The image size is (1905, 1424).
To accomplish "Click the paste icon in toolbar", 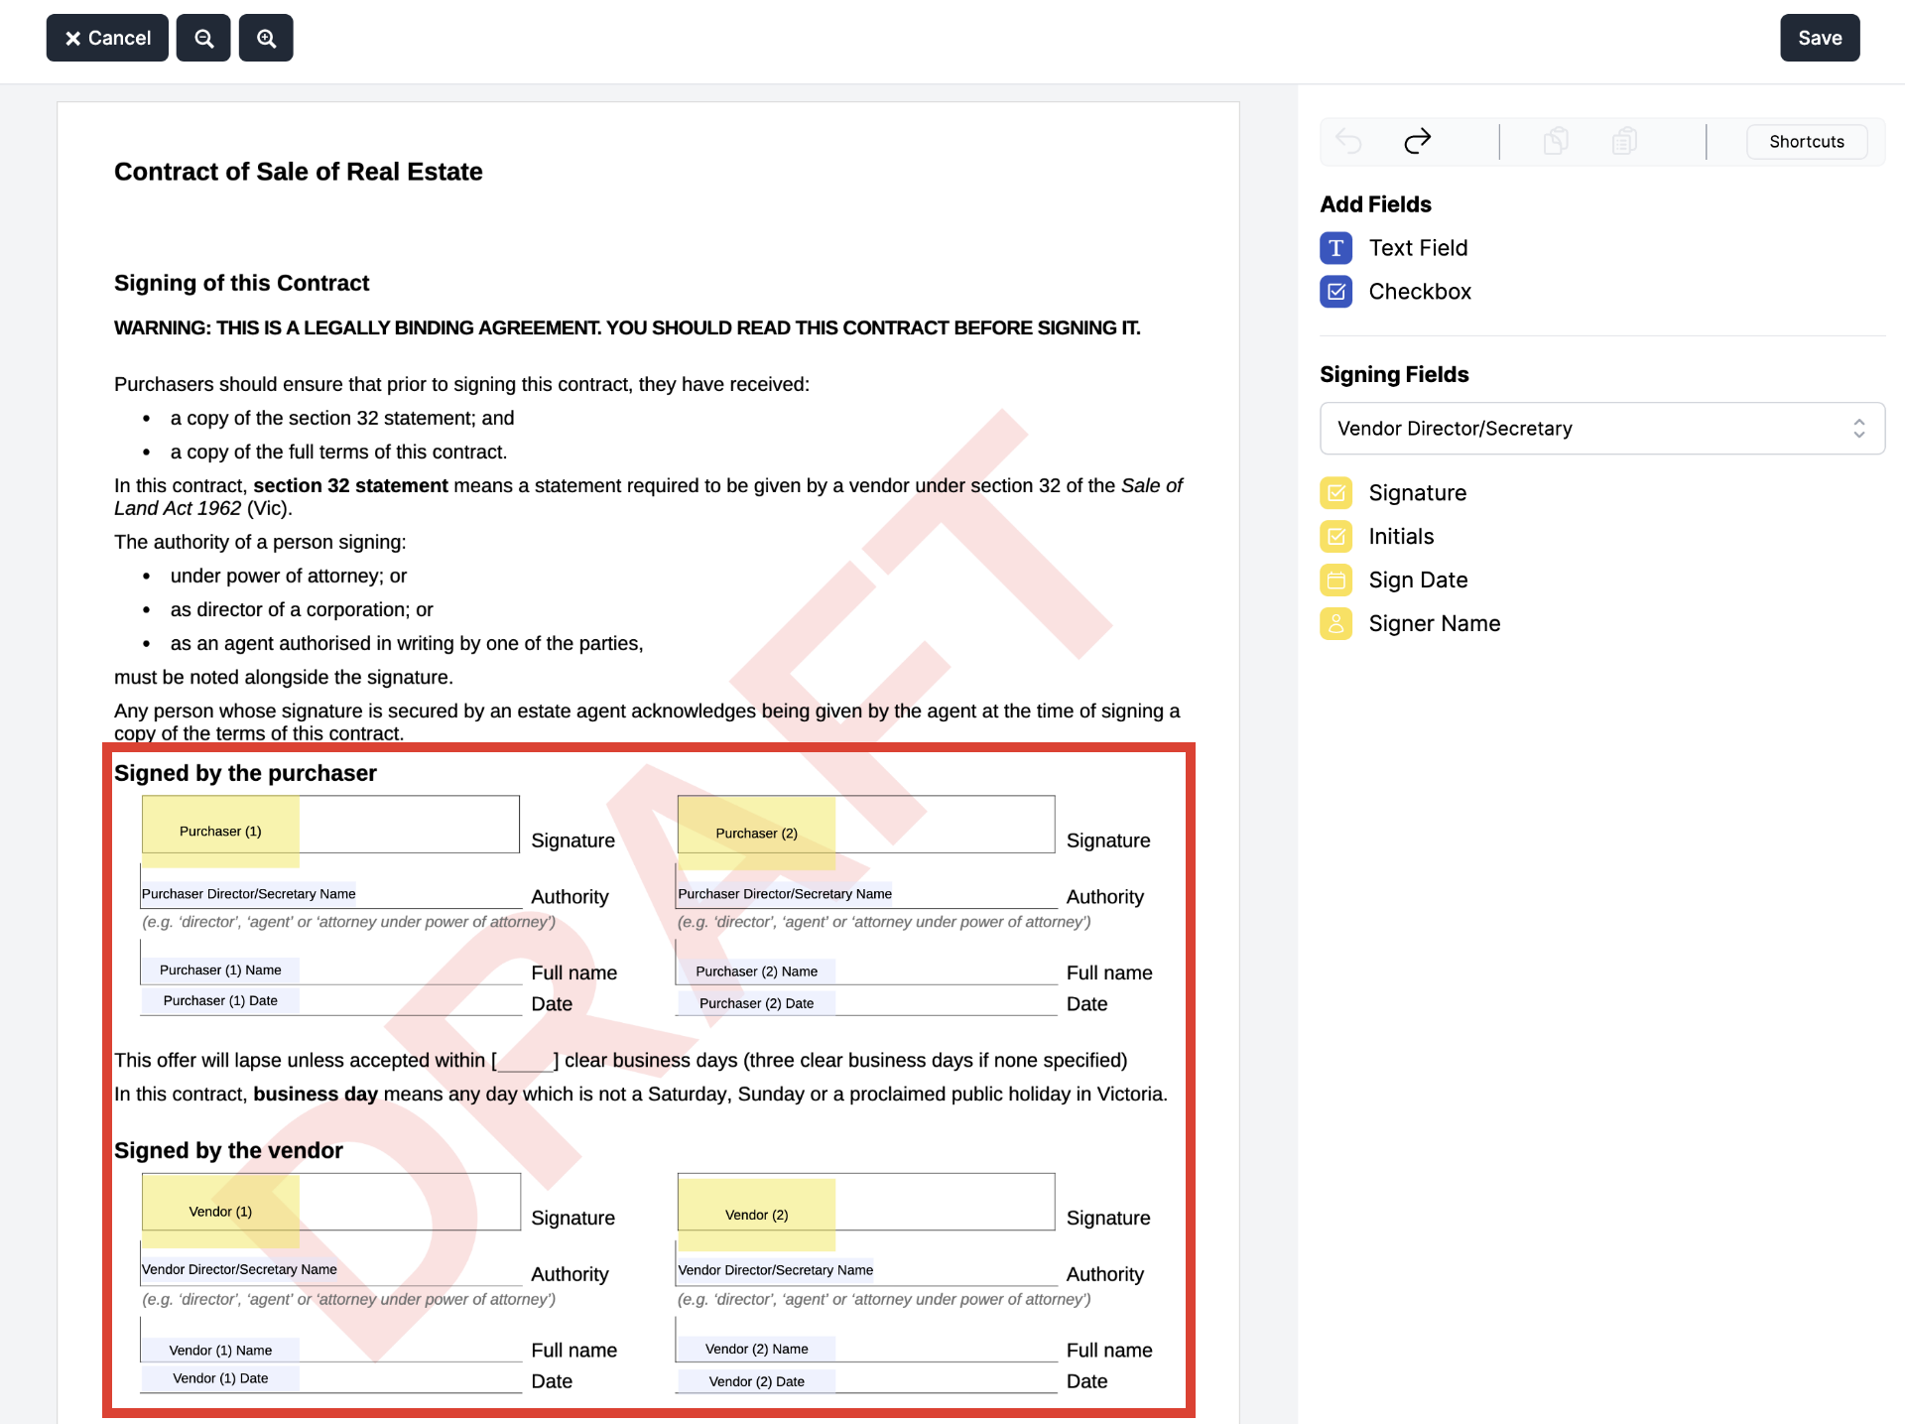I will click(x=1624, y=141).
